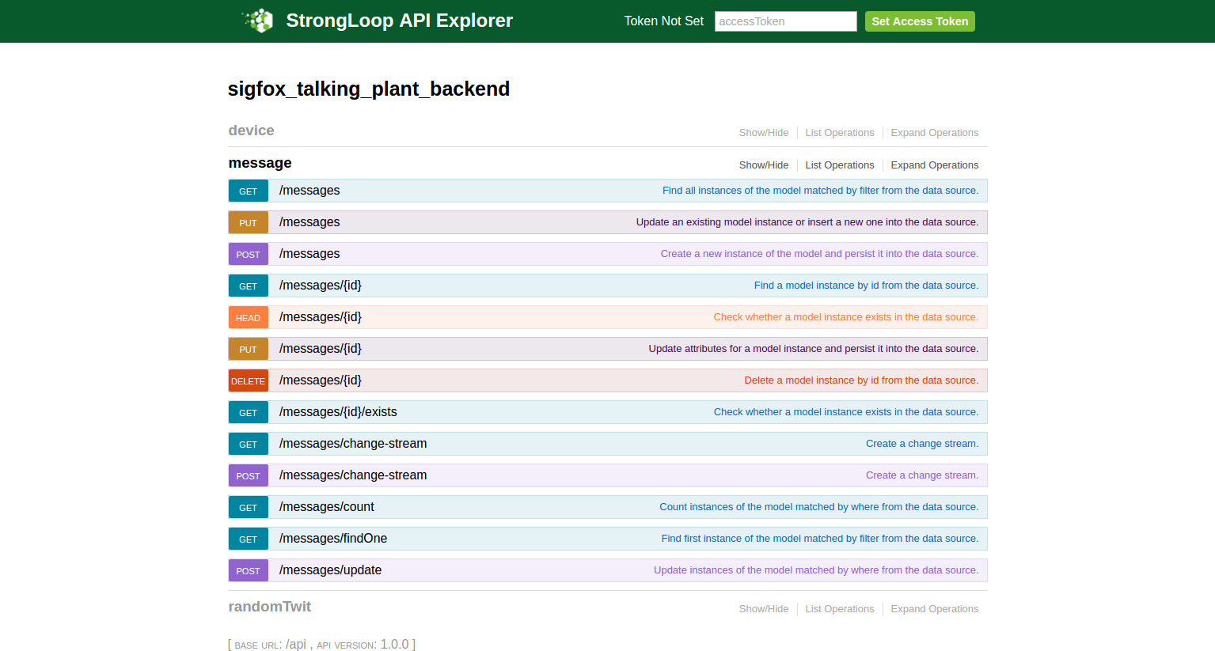The width and height of the screenshot is (1215, 651).
Task: Click GET exists 'Check whether a model instance exists' description
Action: (x=846, y=412)
